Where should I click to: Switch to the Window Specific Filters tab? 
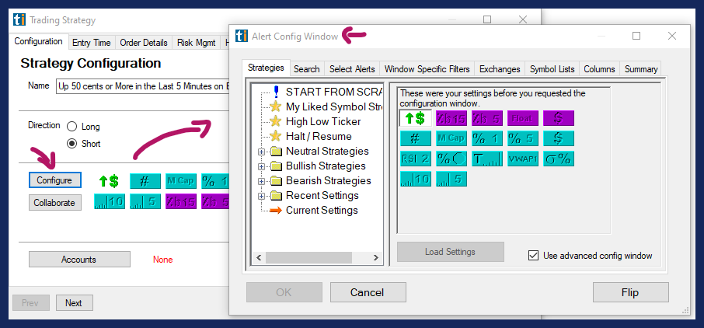(x=427, y=69)
